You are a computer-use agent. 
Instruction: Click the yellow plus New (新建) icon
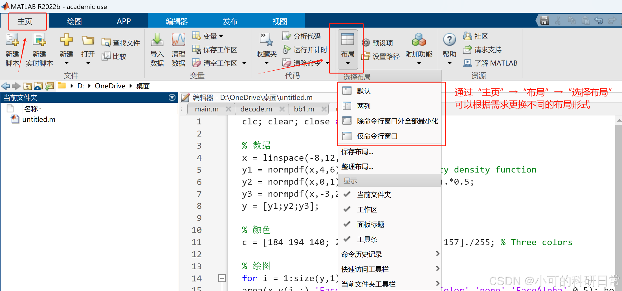click(x=66, y=40)
